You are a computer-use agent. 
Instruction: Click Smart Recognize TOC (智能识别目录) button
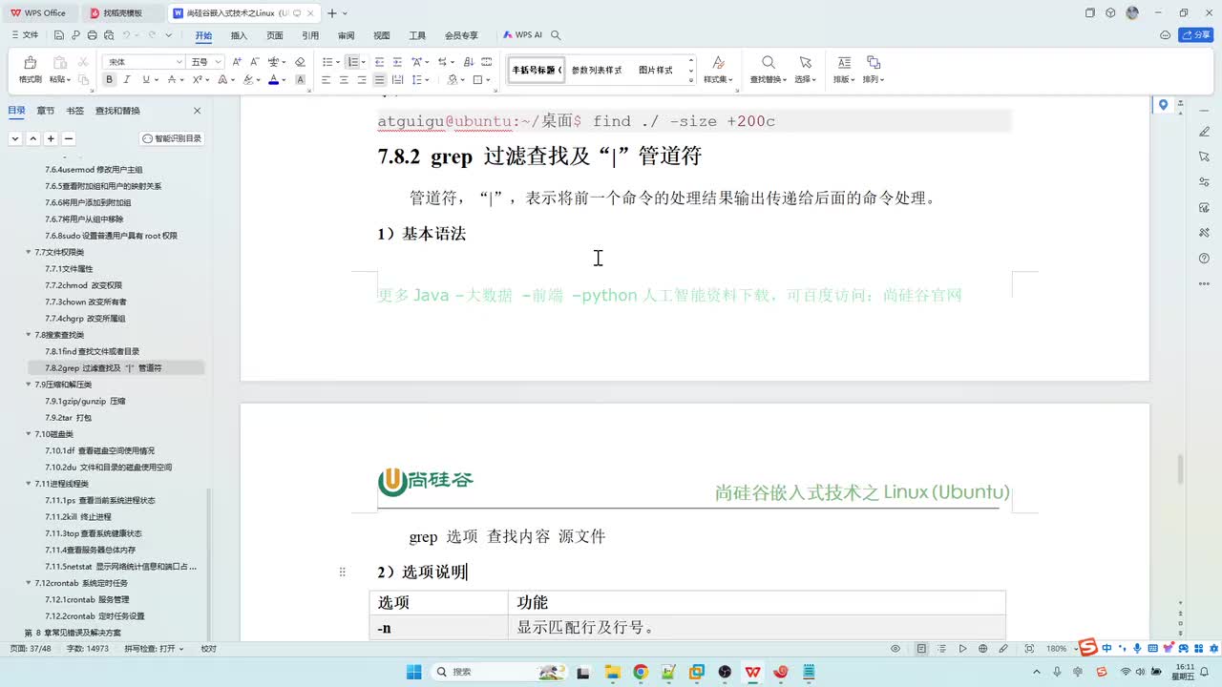173,138
